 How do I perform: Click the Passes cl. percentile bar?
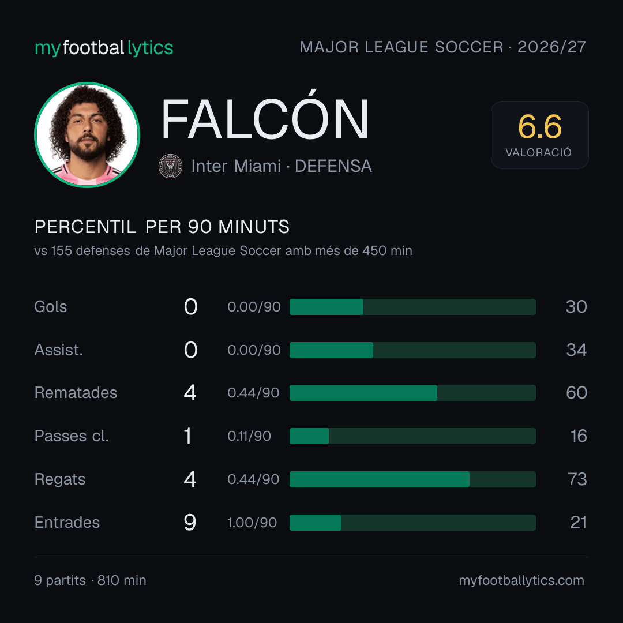(x=412, y=436)
